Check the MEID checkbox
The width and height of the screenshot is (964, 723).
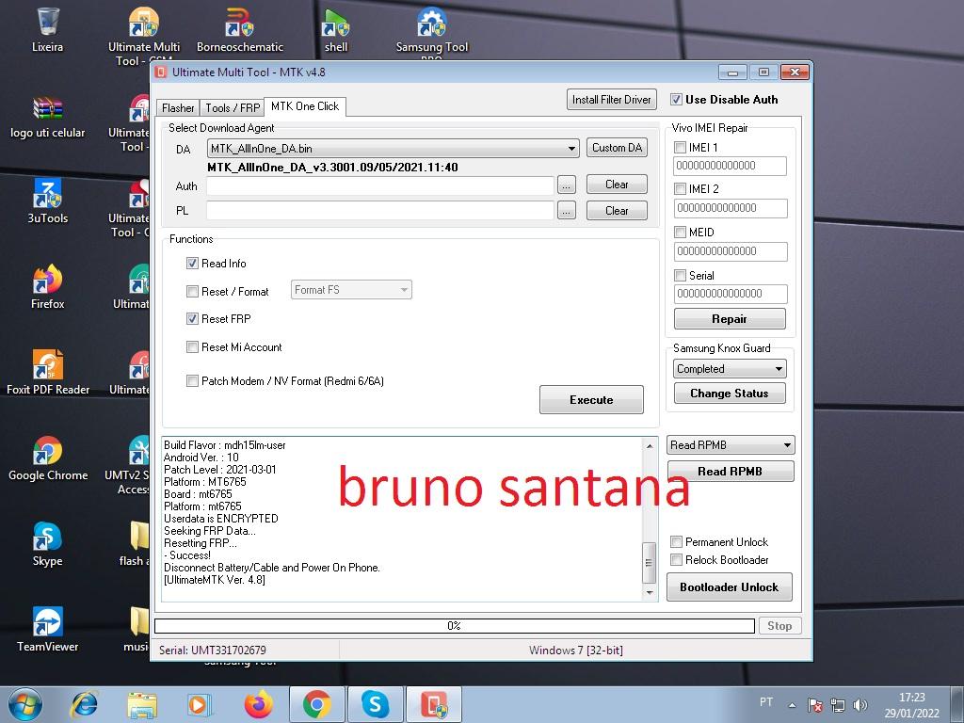coord(680,233)
